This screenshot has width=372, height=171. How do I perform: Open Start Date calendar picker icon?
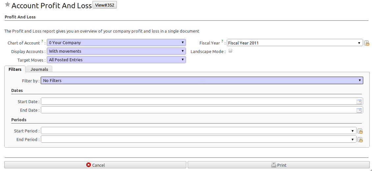coord(359,102)
